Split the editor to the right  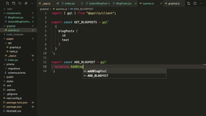tap(195, 4)
